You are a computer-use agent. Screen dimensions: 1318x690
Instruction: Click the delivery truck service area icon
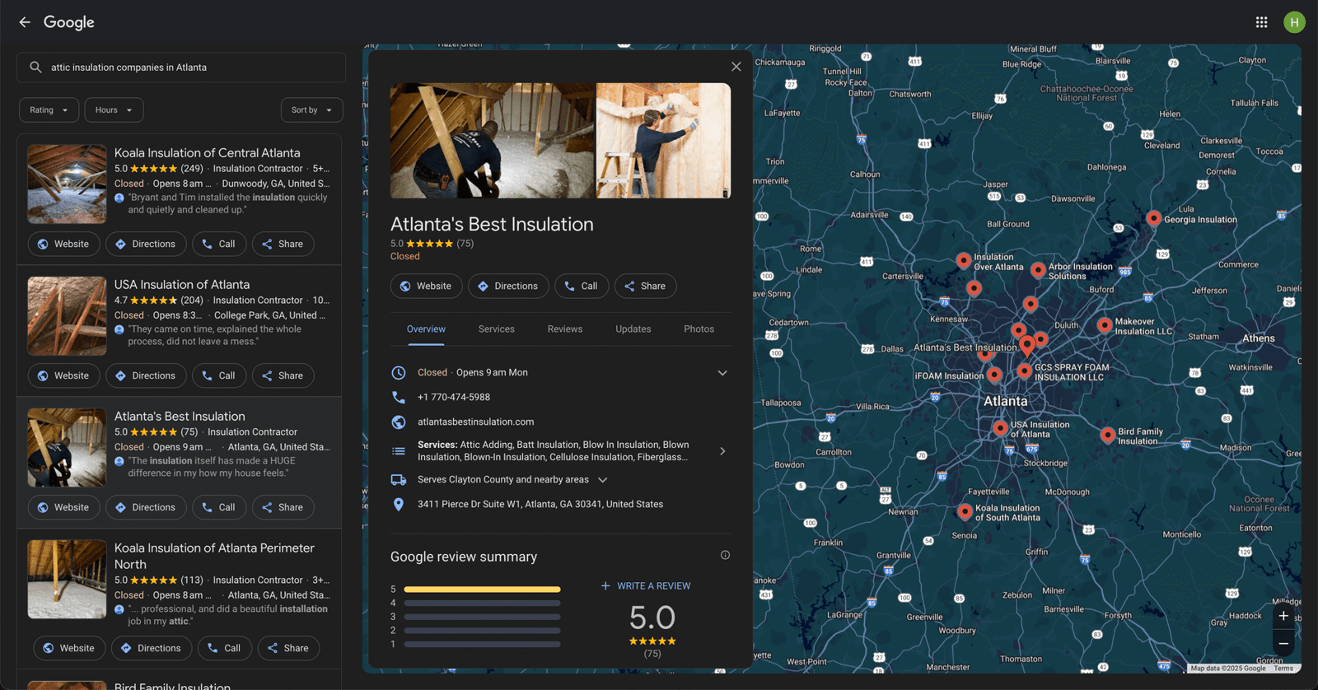pos(399,479)
